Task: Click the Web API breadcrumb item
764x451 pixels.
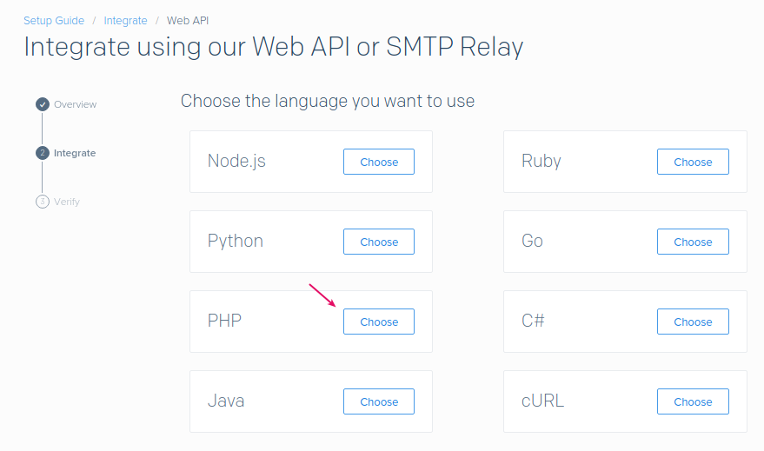Action: pyautogui.click(x=188, y=20)
